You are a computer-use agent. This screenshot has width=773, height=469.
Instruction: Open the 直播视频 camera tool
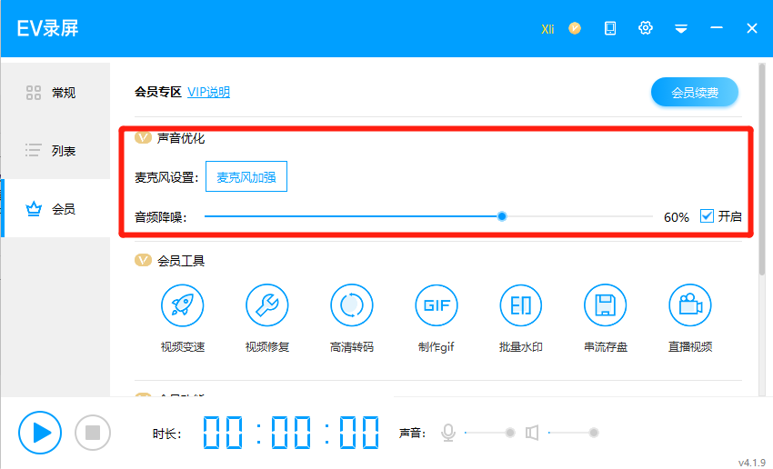point(690,306)
